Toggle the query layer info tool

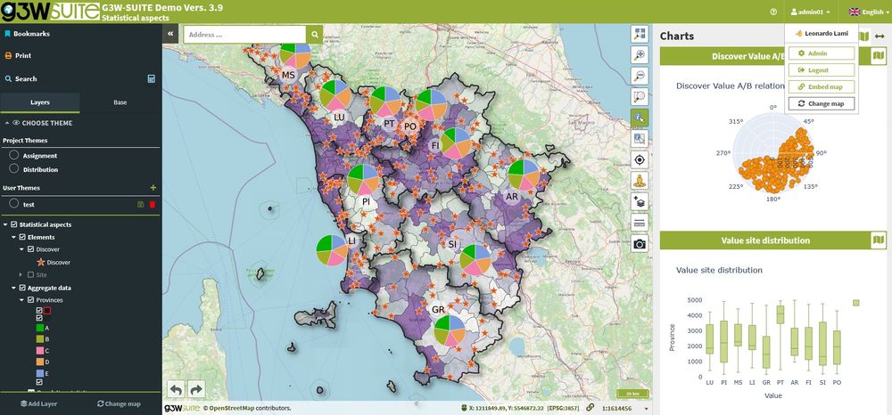point(640,118)
